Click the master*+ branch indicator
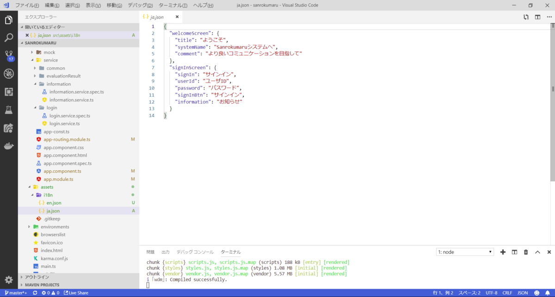 pos(15,293)
